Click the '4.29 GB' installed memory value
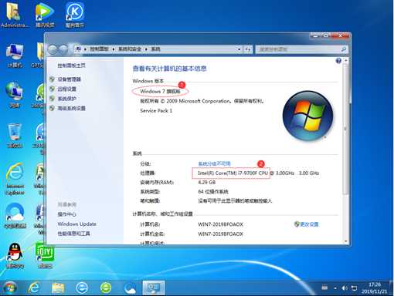394x296 pixels. (x=206, y=182)
